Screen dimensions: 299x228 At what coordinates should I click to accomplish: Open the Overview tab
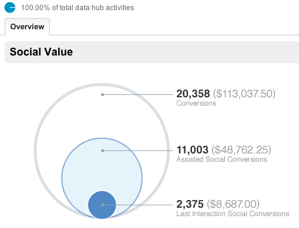click(x=28, y=27)
